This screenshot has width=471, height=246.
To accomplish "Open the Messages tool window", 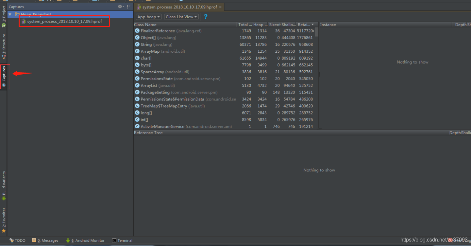I will click(x=45, y=240).
